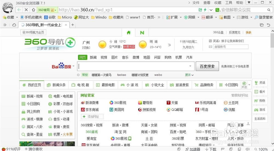274x151 pixels.
Task: Click the search settings gear icon
Action: tap(78, 75)
